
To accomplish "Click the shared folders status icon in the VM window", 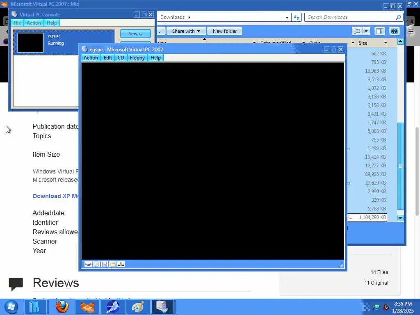I will click(112, 265).
